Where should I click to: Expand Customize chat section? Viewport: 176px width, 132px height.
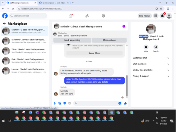(x=151, y=58)
